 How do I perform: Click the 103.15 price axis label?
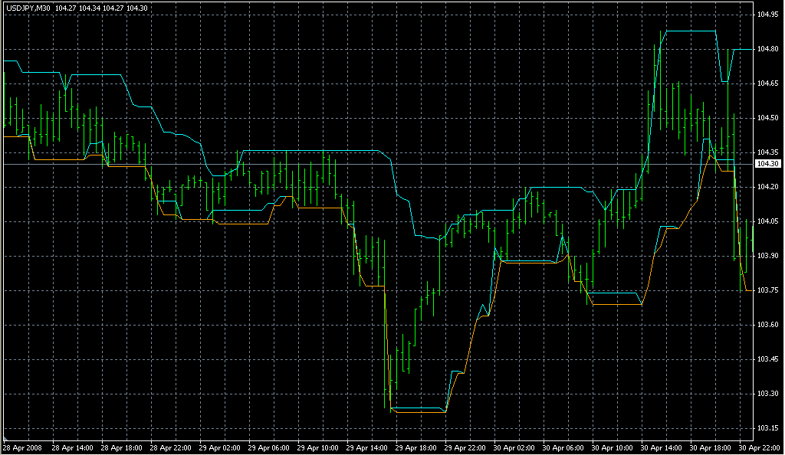point(767,428)
